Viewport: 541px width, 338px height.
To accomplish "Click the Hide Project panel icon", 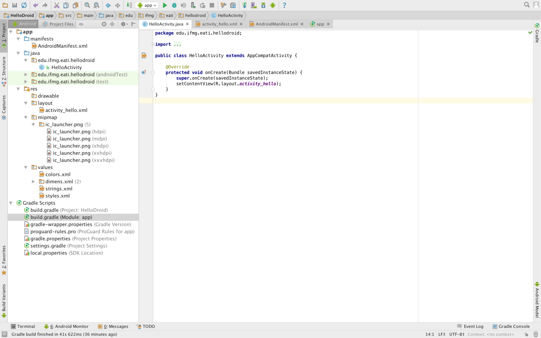I will coord(133,24).
